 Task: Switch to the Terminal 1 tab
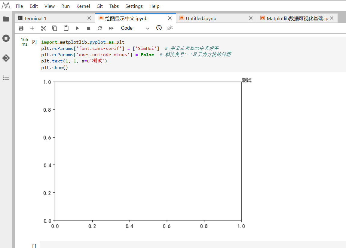tap(35, 19)
